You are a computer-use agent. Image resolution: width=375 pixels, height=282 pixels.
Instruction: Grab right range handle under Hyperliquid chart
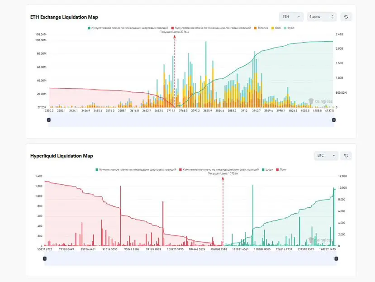(336, 259)
